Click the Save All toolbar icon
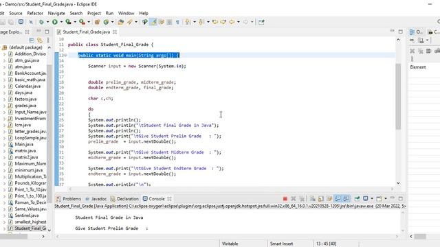Screen dimensions: 440x247 pos(11,22)
